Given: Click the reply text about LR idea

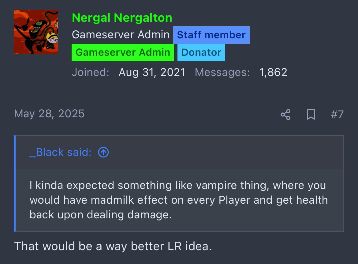Looking at the screenshot, I should [x=113, y=246].
